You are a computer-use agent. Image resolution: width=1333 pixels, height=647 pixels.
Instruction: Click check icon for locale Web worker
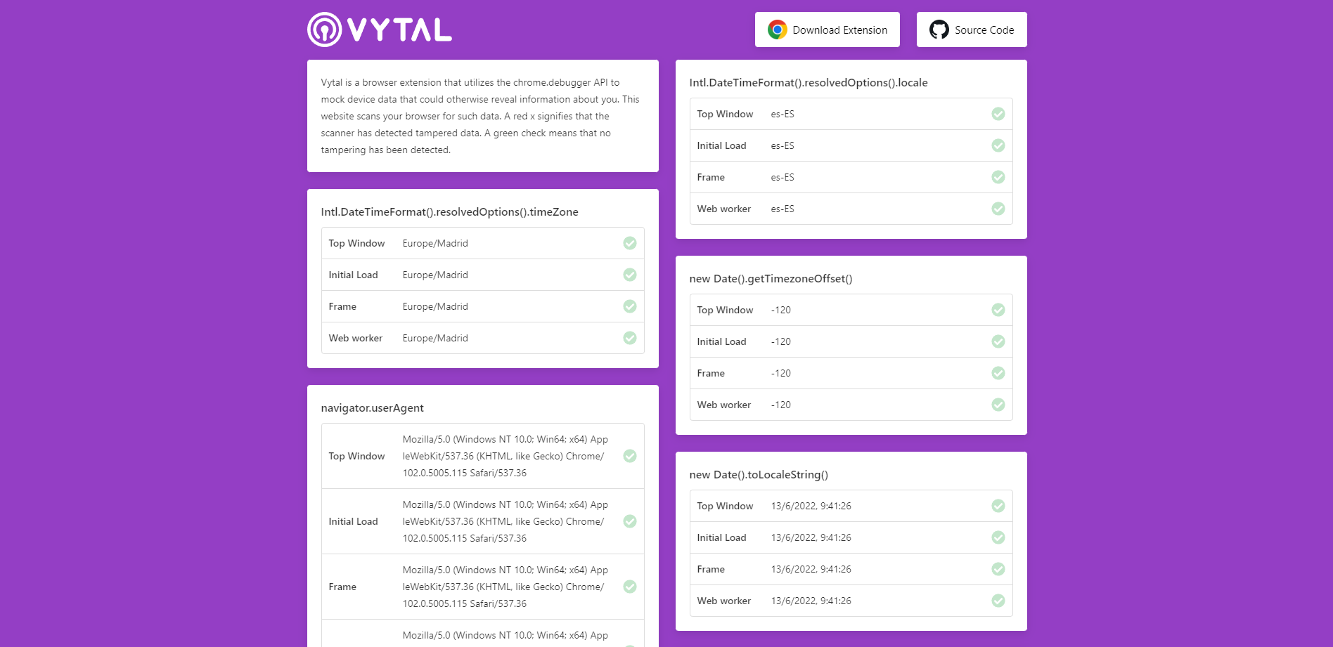[x=998, y=209]
